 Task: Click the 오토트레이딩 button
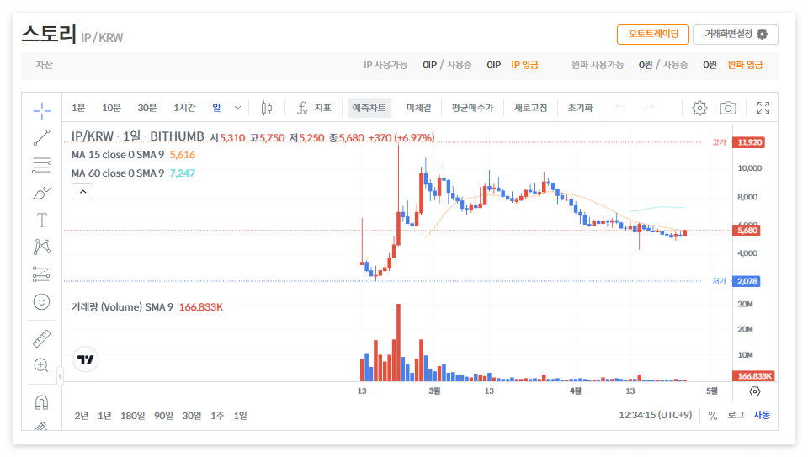653,34
